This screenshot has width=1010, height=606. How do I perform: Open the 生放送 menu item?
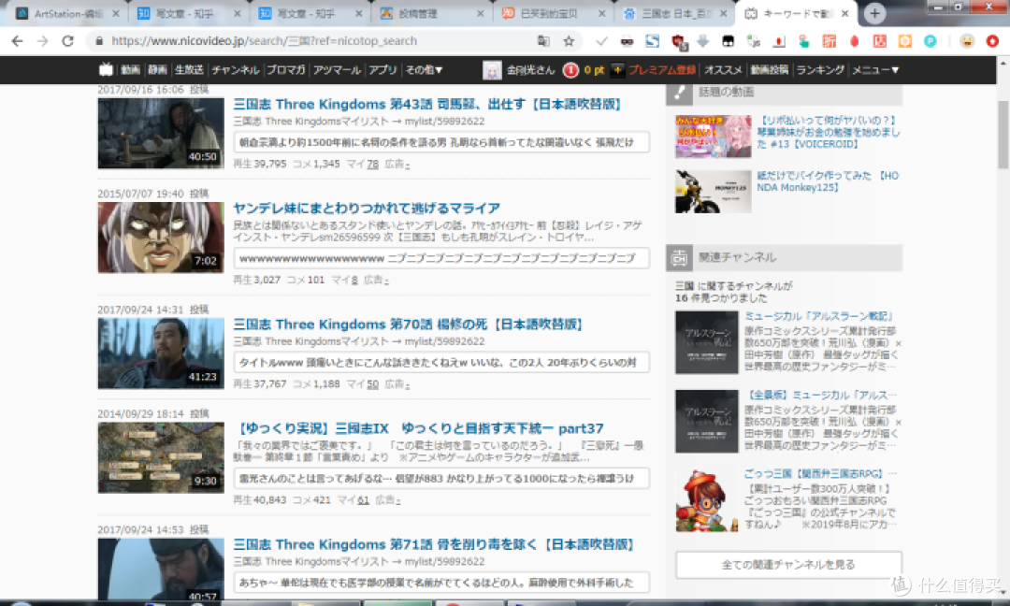pyautogui.click(x=189, y=70)
